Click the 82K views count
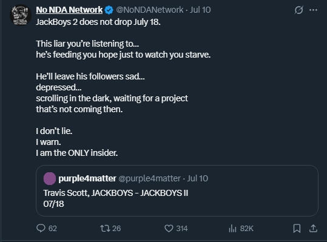 [246, 229]
